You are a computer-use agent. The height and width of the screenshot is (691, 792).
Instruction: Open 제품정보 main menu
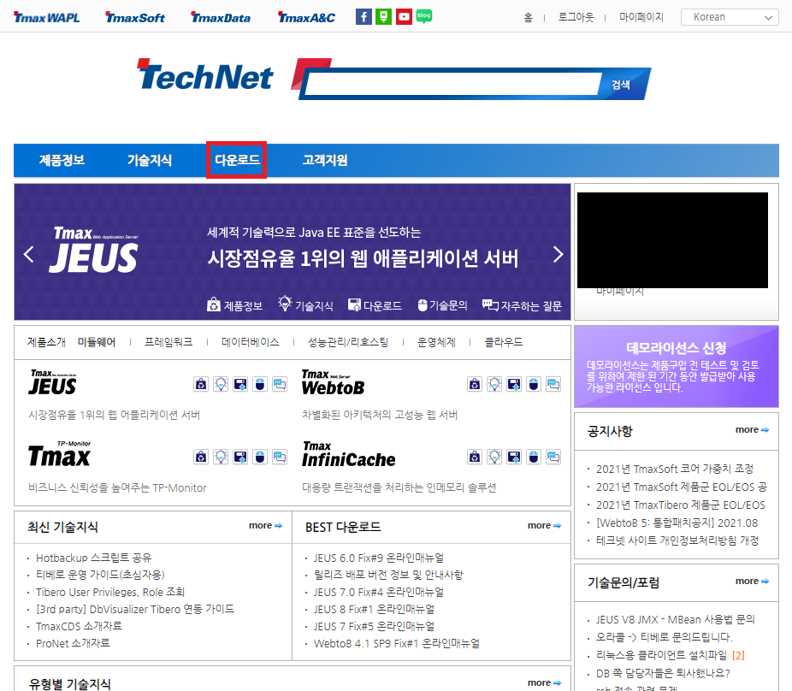click(x=62, y=160)
